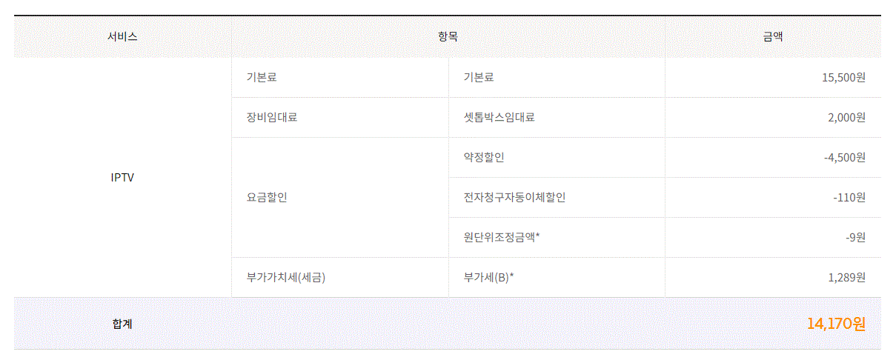Image resolution: width=893 pixels, height=360 pixels.
Task: Select the -4,500원 discount amount
Action: 844,157
